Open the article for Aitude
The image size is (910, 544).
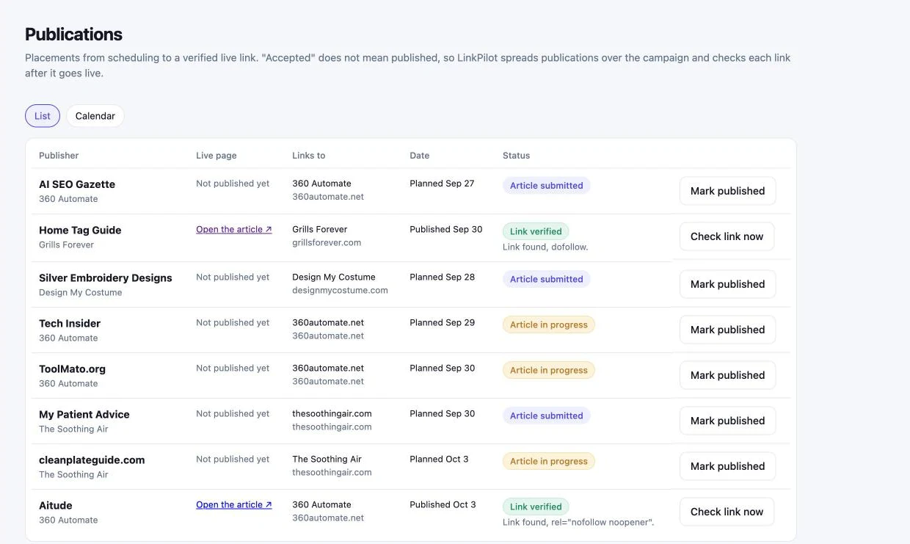tap(234, 504)
